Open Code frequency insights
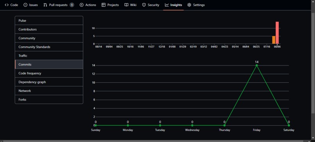315x142 pixels. pos(49,73)
